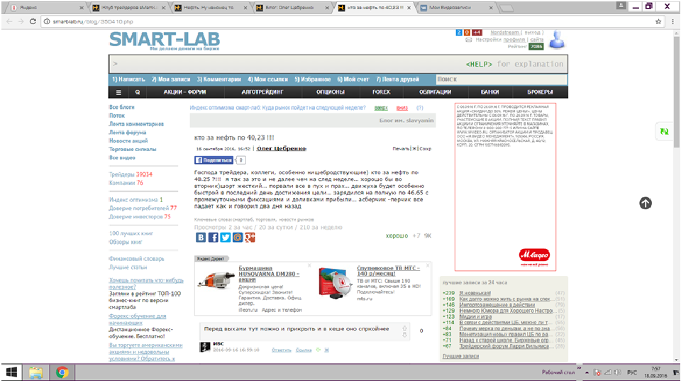Share the post via the Twitter icon

point(225,238)
